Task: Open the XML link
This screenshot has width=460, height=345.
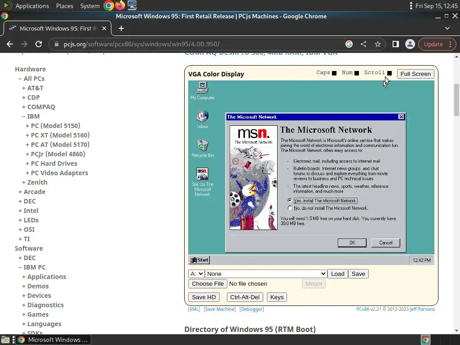Action: coord(194,309)
